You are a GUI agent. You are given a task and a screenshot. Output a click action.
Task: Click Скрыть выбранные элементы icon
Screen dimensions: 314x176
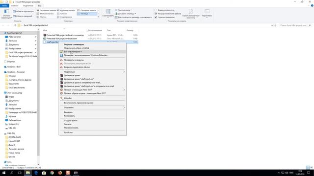click(191, 14)
